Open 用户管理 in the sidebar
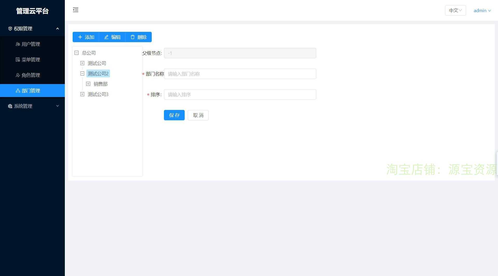The image size is (498, 276). click(32, 44)
